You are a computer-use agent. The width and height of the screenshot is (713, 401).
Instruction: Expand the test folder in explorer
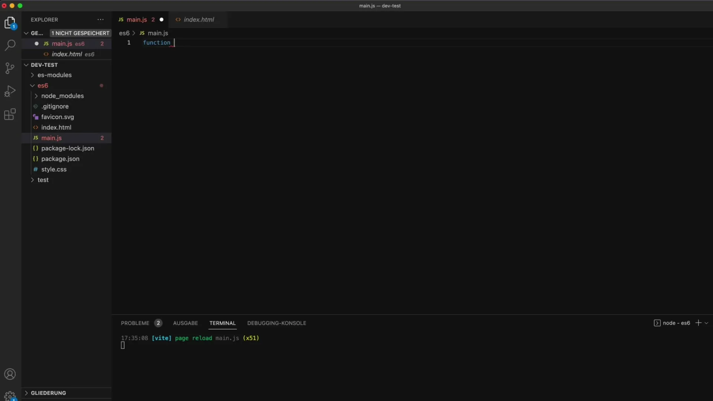[43, 180]
